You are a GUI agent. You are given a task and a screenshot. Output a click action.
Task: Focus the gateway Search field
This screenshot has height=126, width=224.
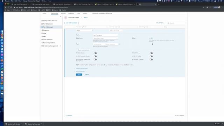coord(176,23)
